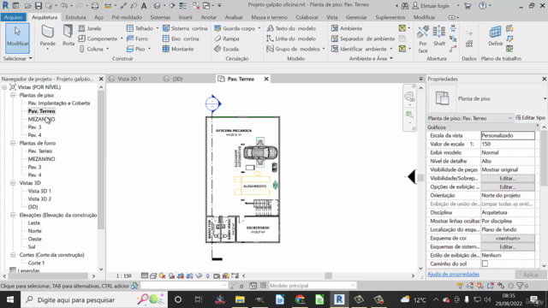
Task: Select the Ambiente room tool
Action: [x=347, y=28]
